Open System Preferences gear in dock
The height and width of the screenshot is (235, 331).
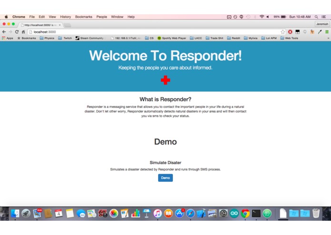point(223,214)
